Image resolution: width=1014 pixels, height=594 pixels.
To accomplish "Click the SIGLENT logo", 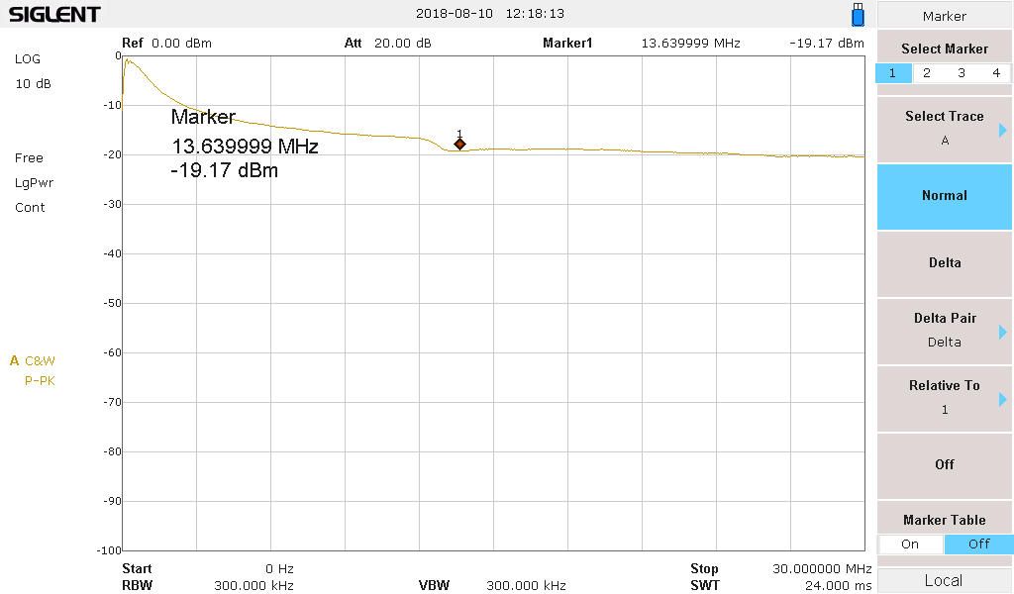I will pyautogui.click(x=54, y=14).
